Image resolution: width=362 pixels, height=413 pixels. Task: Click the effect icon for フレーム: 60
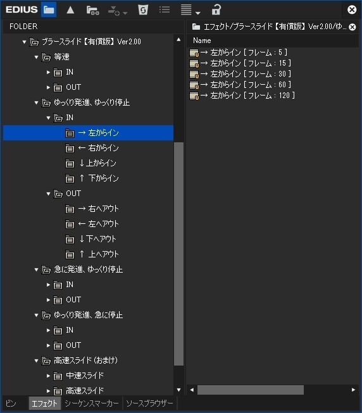pyautogui.click(x=194, y=85)
